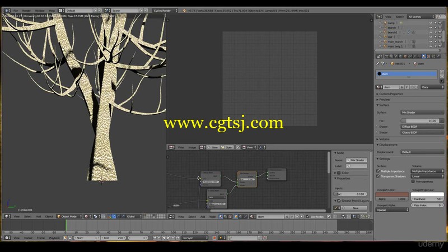Open the Node menu in the node editor header
This screenshot has height=252, width=448.
[213, 217]
